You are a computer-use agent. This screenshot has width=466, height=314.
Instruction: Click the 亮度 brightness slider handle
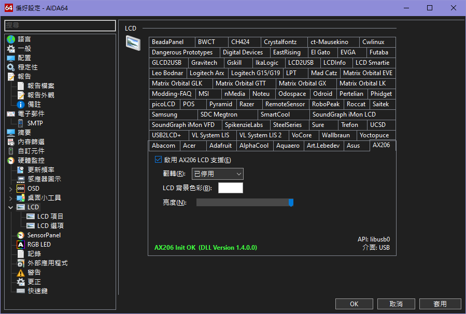click(x=291, y=203)
